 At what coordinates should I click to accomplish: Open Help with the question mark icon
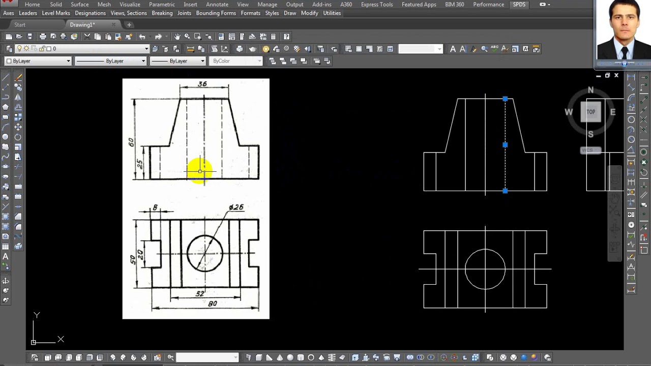tap(286, 37)
